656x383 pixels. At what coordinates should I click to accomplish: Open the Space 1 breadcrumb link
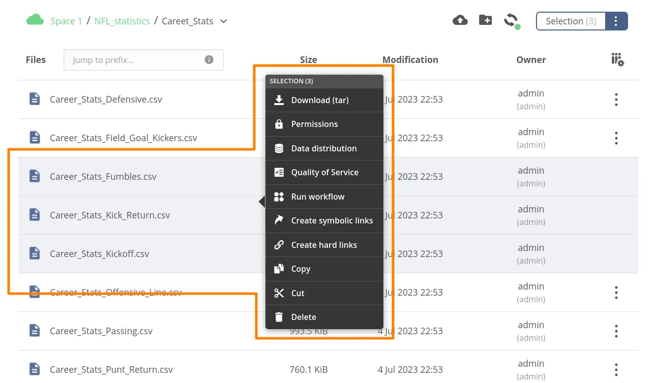click(65, 21)
